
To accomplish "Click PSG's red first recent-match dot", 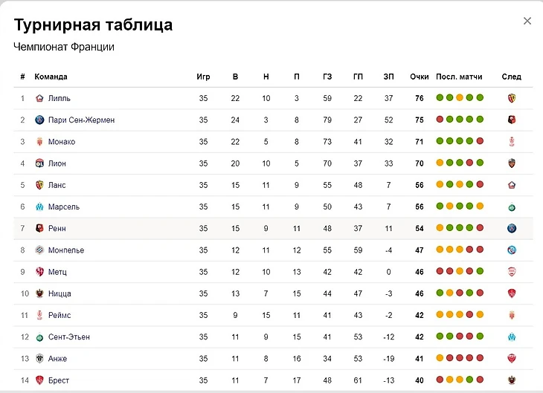I will coord(440,120).
